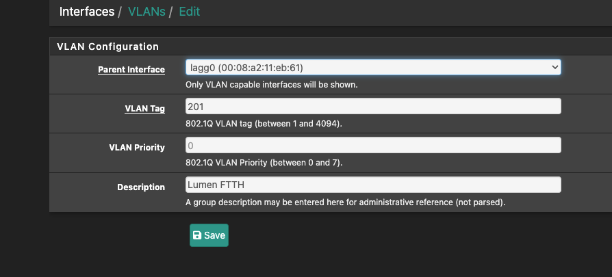Click the VLAN Priority label
612x277 pixels.
pos(137,148)
